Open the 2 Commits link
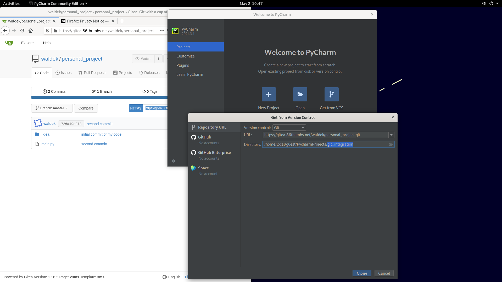 point(54,91)
